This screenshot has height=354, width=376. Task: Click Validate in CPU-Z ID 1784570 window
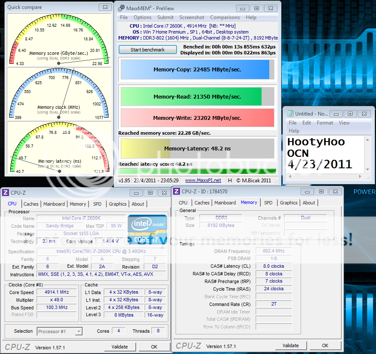pos(291,346)
